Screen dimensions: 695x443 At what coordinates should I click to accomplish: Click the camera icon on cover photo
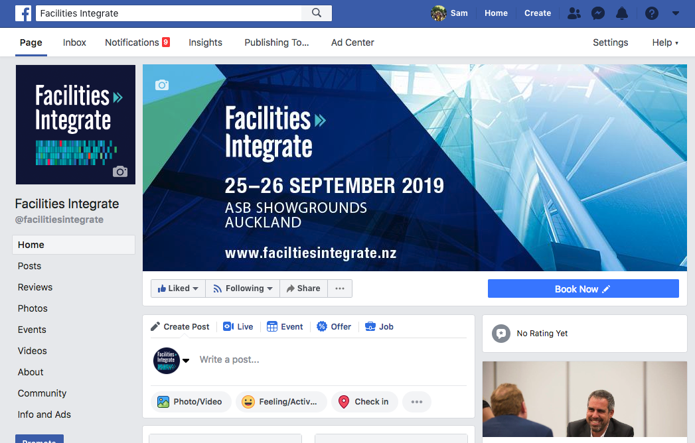point(162,85)
